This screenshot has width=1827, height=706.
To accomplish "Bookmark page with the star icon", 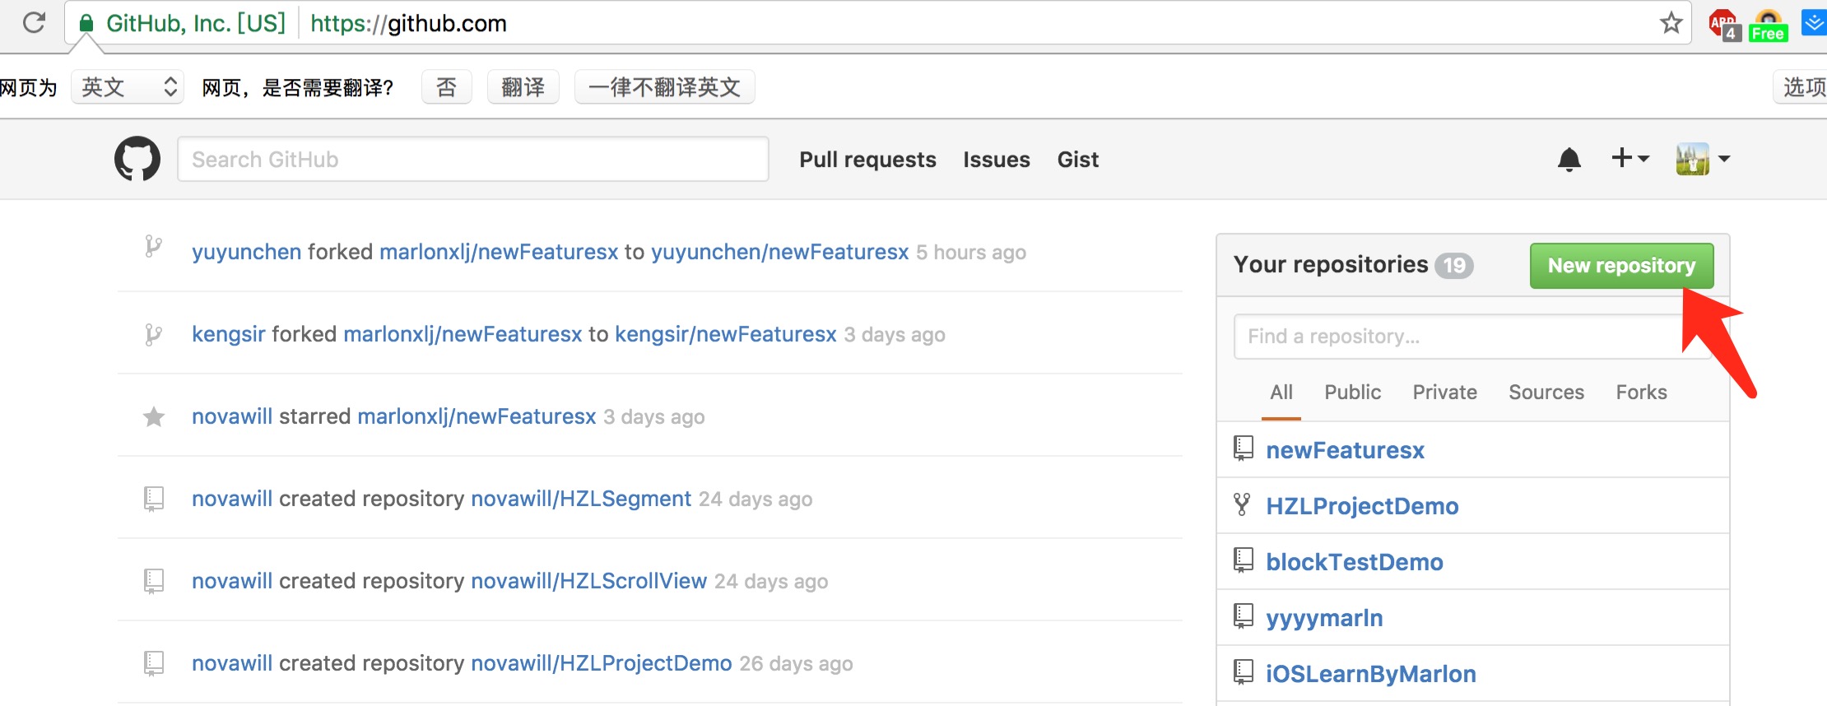I will pos(1671,22).
